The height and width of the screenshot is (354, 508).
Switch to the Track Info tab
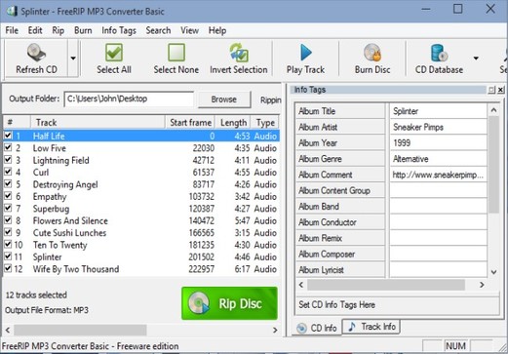(x=371, y=327)
